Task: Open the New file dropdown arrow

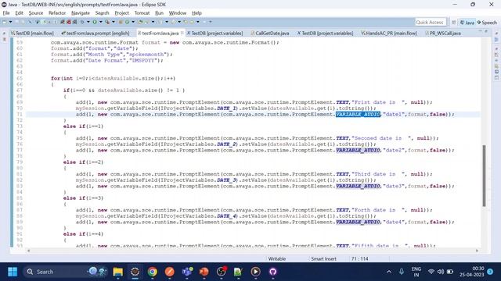Action: (10, 22)
